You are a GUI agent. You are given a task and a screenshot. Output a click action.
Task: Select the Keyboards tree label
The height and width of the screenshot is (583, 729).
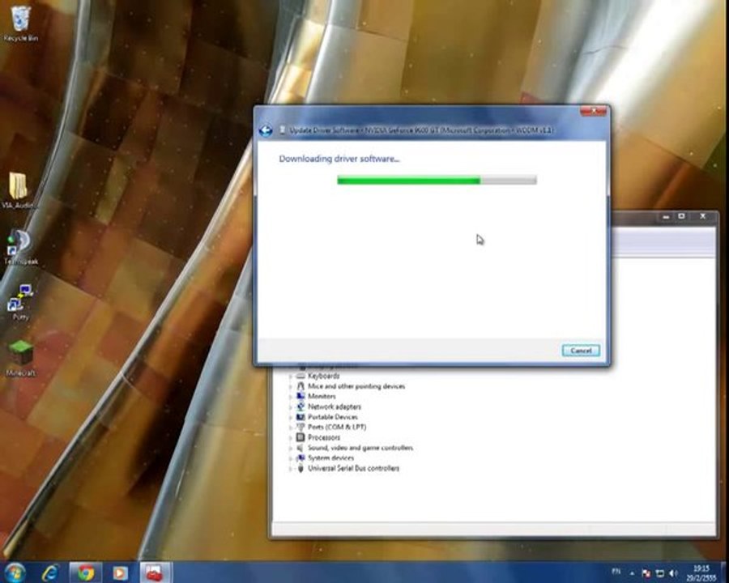pyautogui.click(x=323, y=376)
